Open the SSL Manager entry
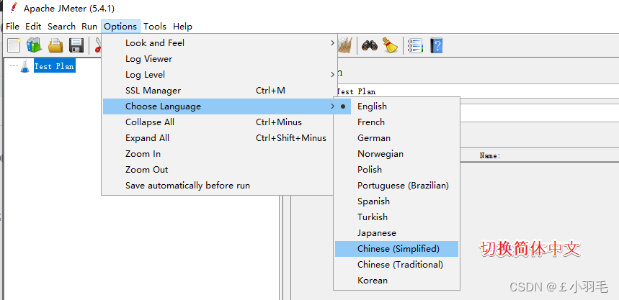The height and width of the screenshot is (300, 619). [221, 91]
